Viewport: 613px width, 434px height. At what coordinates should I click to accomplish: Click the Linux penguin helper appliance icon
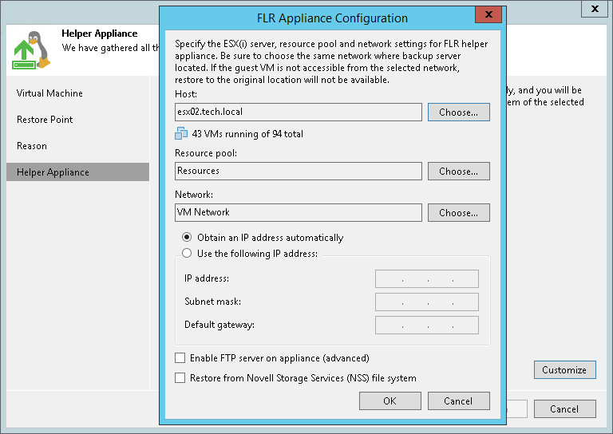pos(30,49)
